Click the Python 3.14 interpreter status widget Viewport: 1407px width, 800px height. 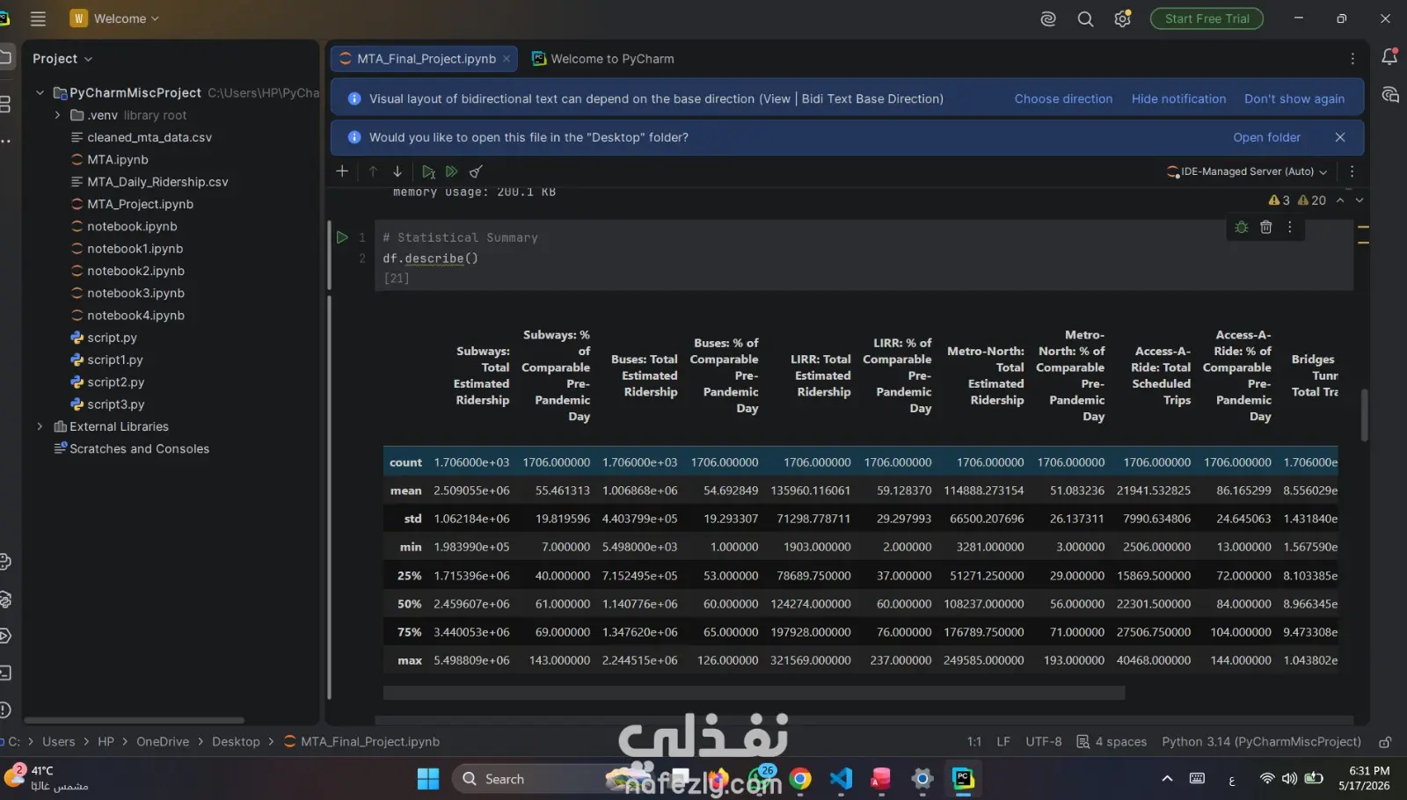(x=1261, y=742)
